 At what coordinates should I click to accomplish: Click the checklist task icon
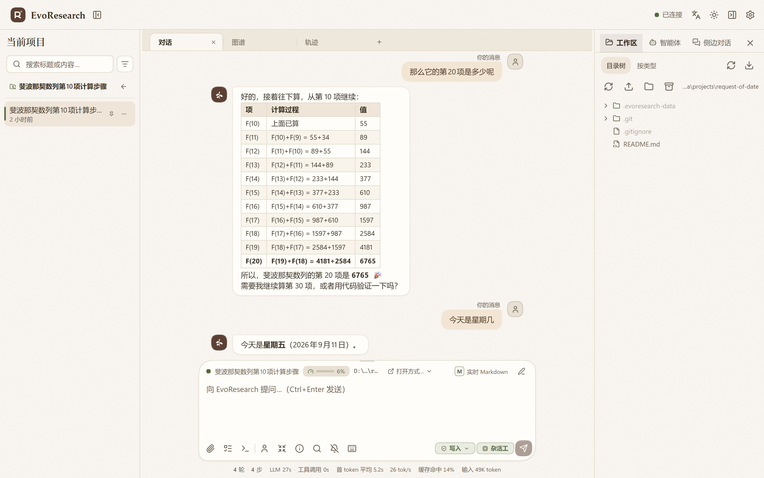pos(228,448)
